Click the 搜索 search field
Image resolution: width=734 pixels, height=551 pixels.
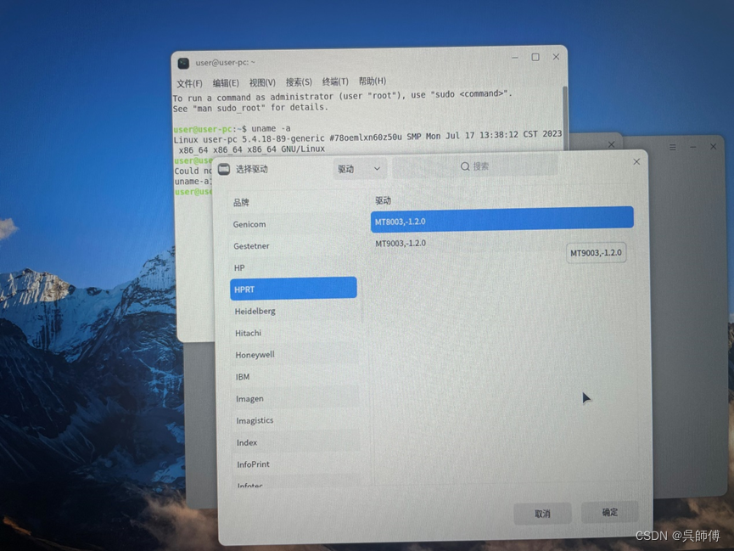(475, 166)
